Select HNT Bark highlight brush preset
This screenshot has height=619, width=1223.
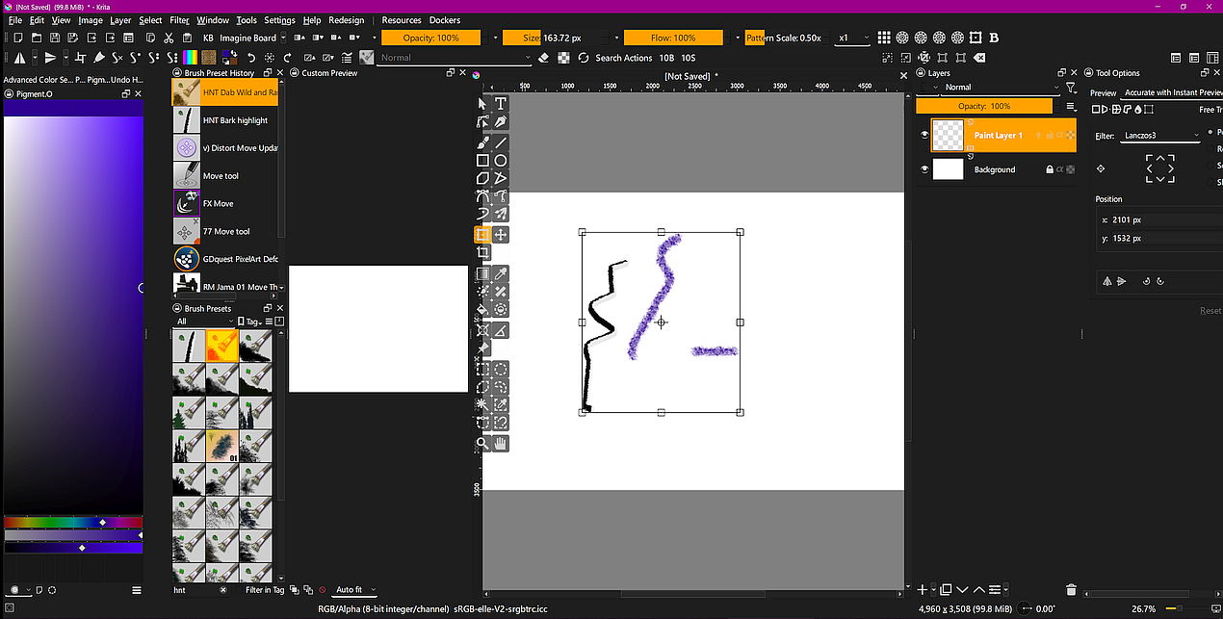(234, 120)
